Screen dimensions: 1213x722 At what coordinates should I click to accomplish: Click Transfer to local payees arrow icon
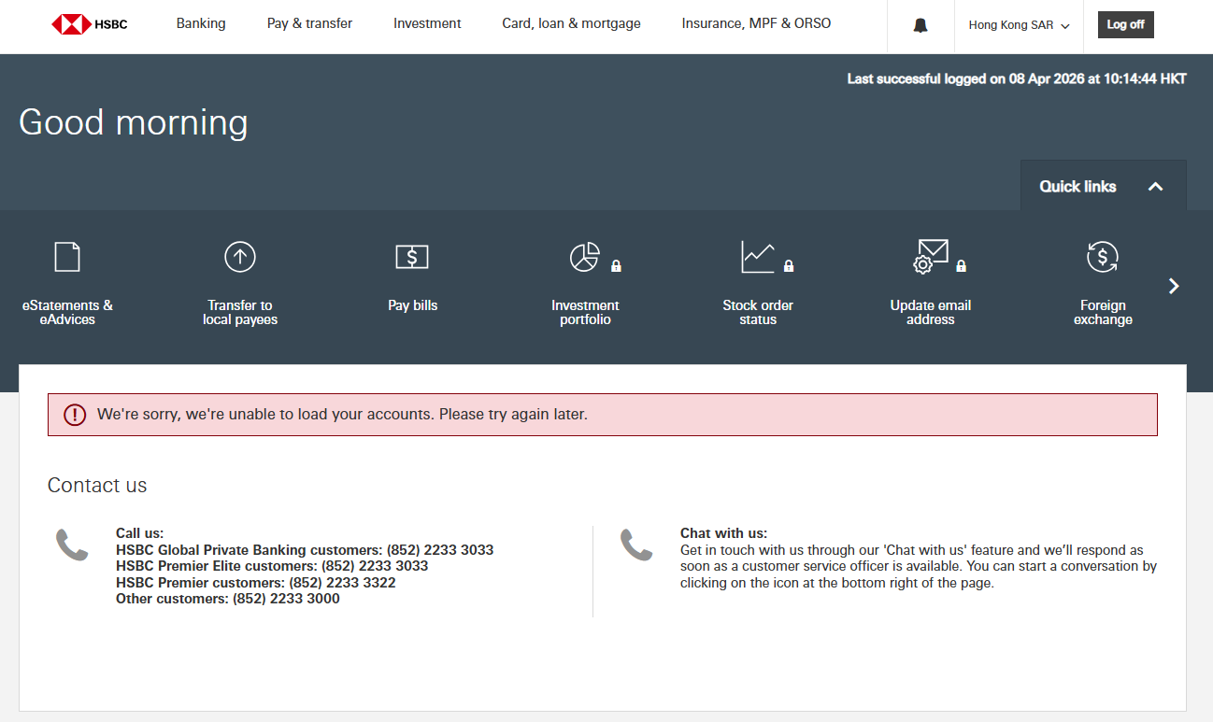(x=240, y=256)
